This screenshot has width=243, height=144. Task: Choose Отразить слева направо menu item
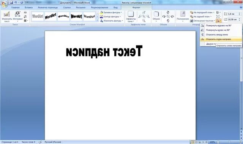(x=221, y=39)
